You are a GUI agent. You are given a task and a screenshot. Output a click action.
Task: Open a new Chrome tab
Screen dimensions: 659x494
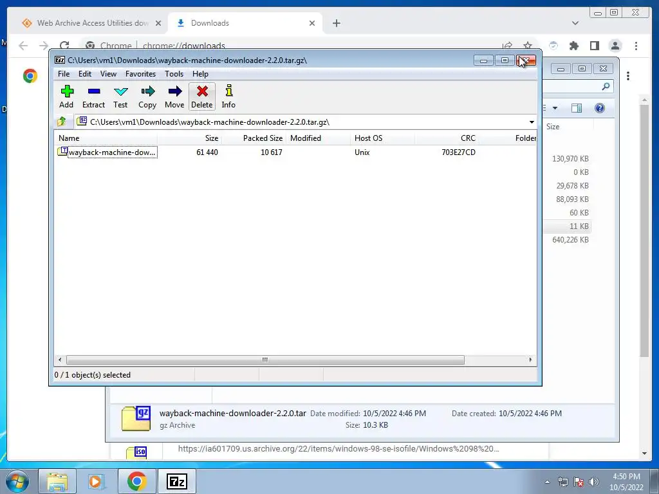point(336,23)
